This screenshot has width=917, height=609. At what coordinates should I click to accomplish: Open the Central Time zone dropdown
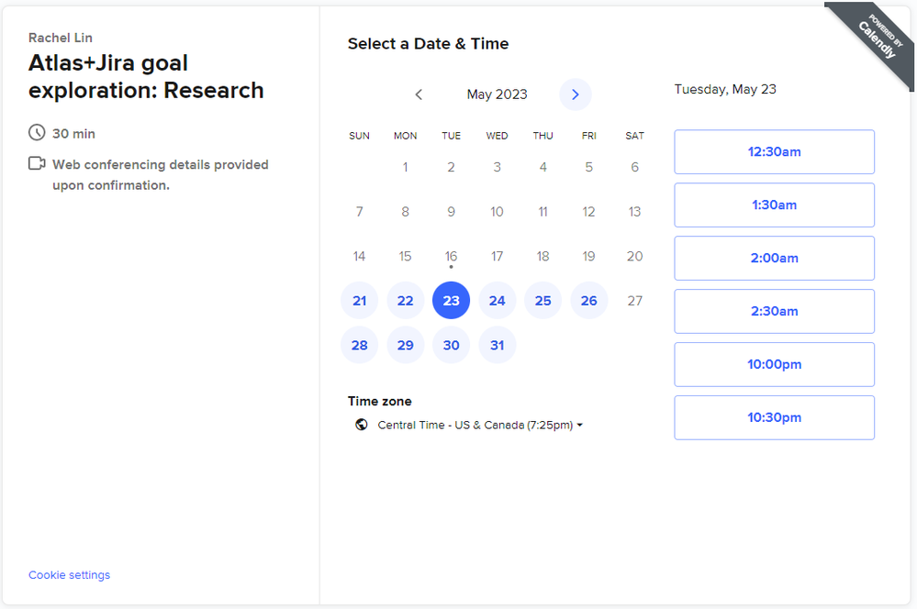479,425
